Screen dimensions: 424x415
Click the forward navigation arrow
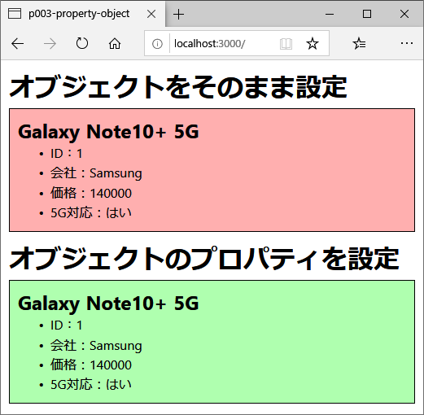click(x=50, y=44)
